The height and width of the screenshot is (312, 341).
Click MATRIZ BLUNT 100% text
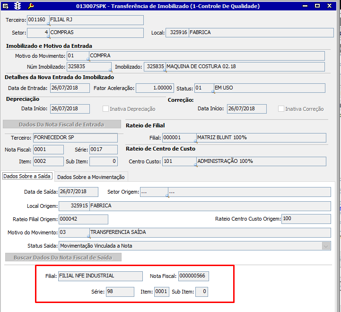222,137
